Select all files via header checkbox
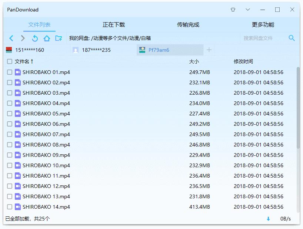 (x=9, y=62)
